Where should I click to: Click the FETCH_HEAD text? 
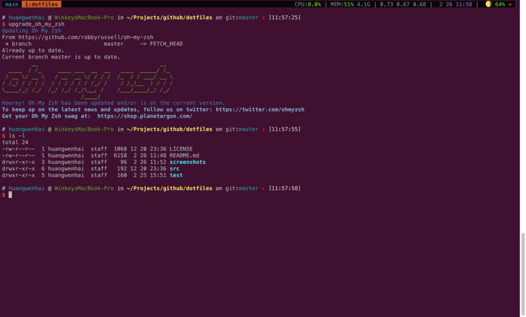166,44
